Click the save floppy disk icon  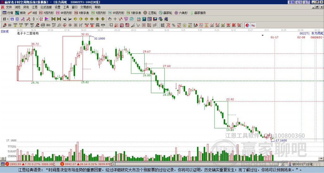[155, 19]
